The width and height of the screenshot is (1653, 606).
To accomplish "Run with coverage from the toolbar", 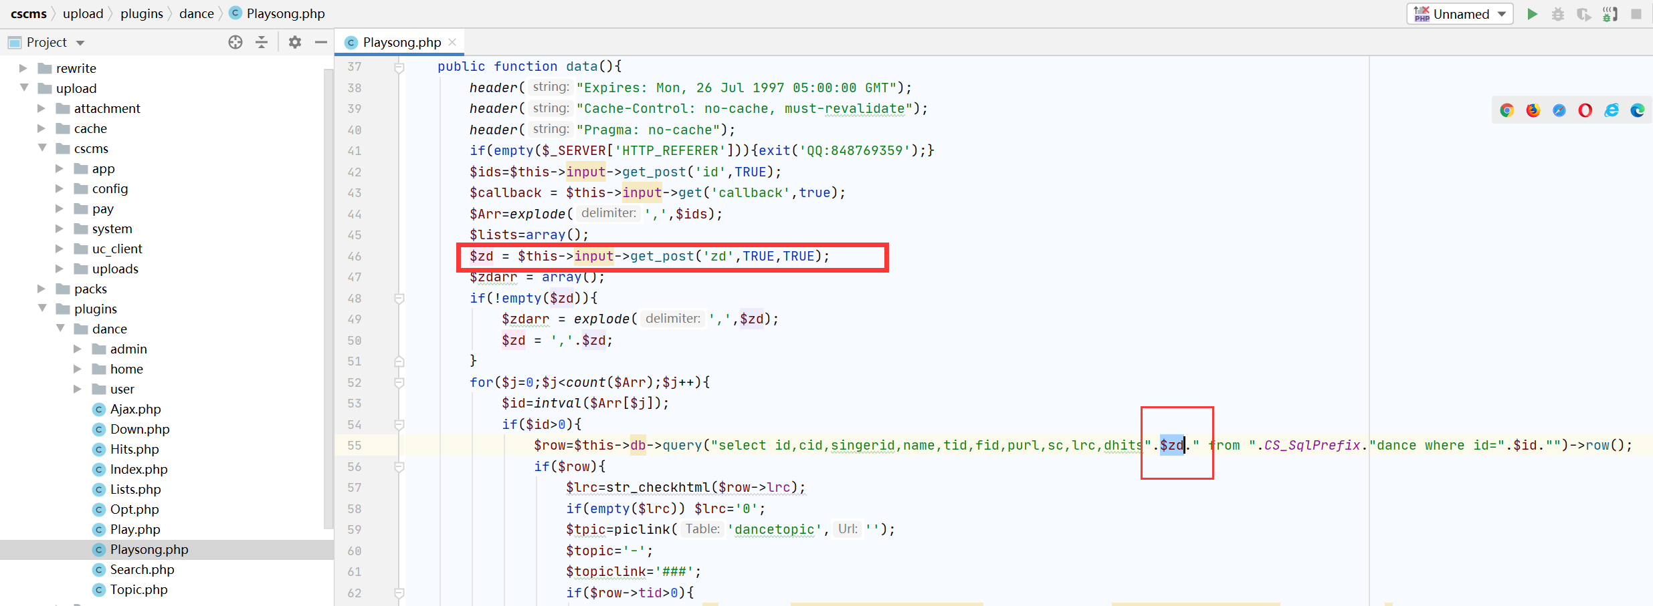I will (x=1584, y=14).
